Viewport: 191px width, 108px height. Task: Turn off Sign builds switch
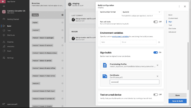point(155,53)
